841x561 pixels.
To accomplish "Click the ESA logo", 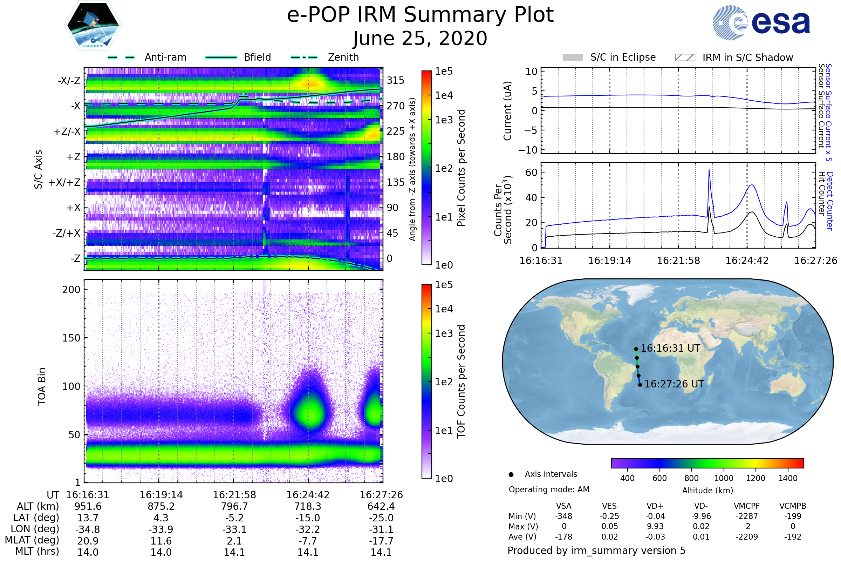I will 761,22.
